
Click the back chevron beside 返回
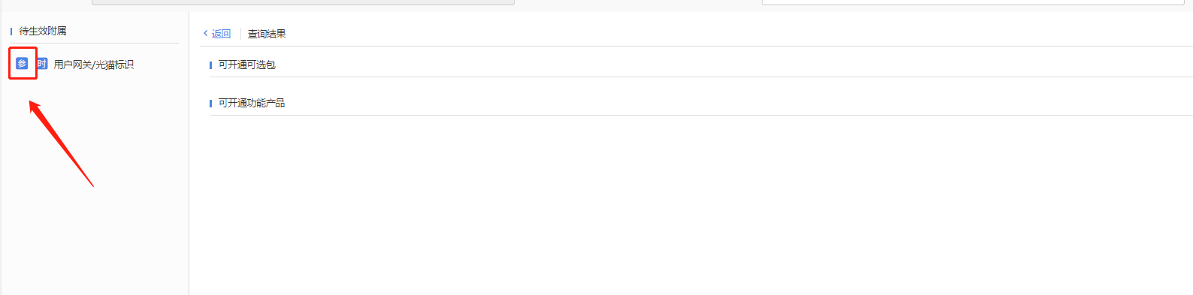[x=206, y=33]
